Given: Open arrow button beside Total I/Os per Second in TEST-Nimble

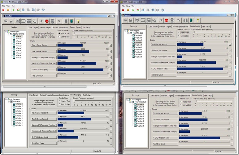Looking at the screenshot, I should coord(230,44).
